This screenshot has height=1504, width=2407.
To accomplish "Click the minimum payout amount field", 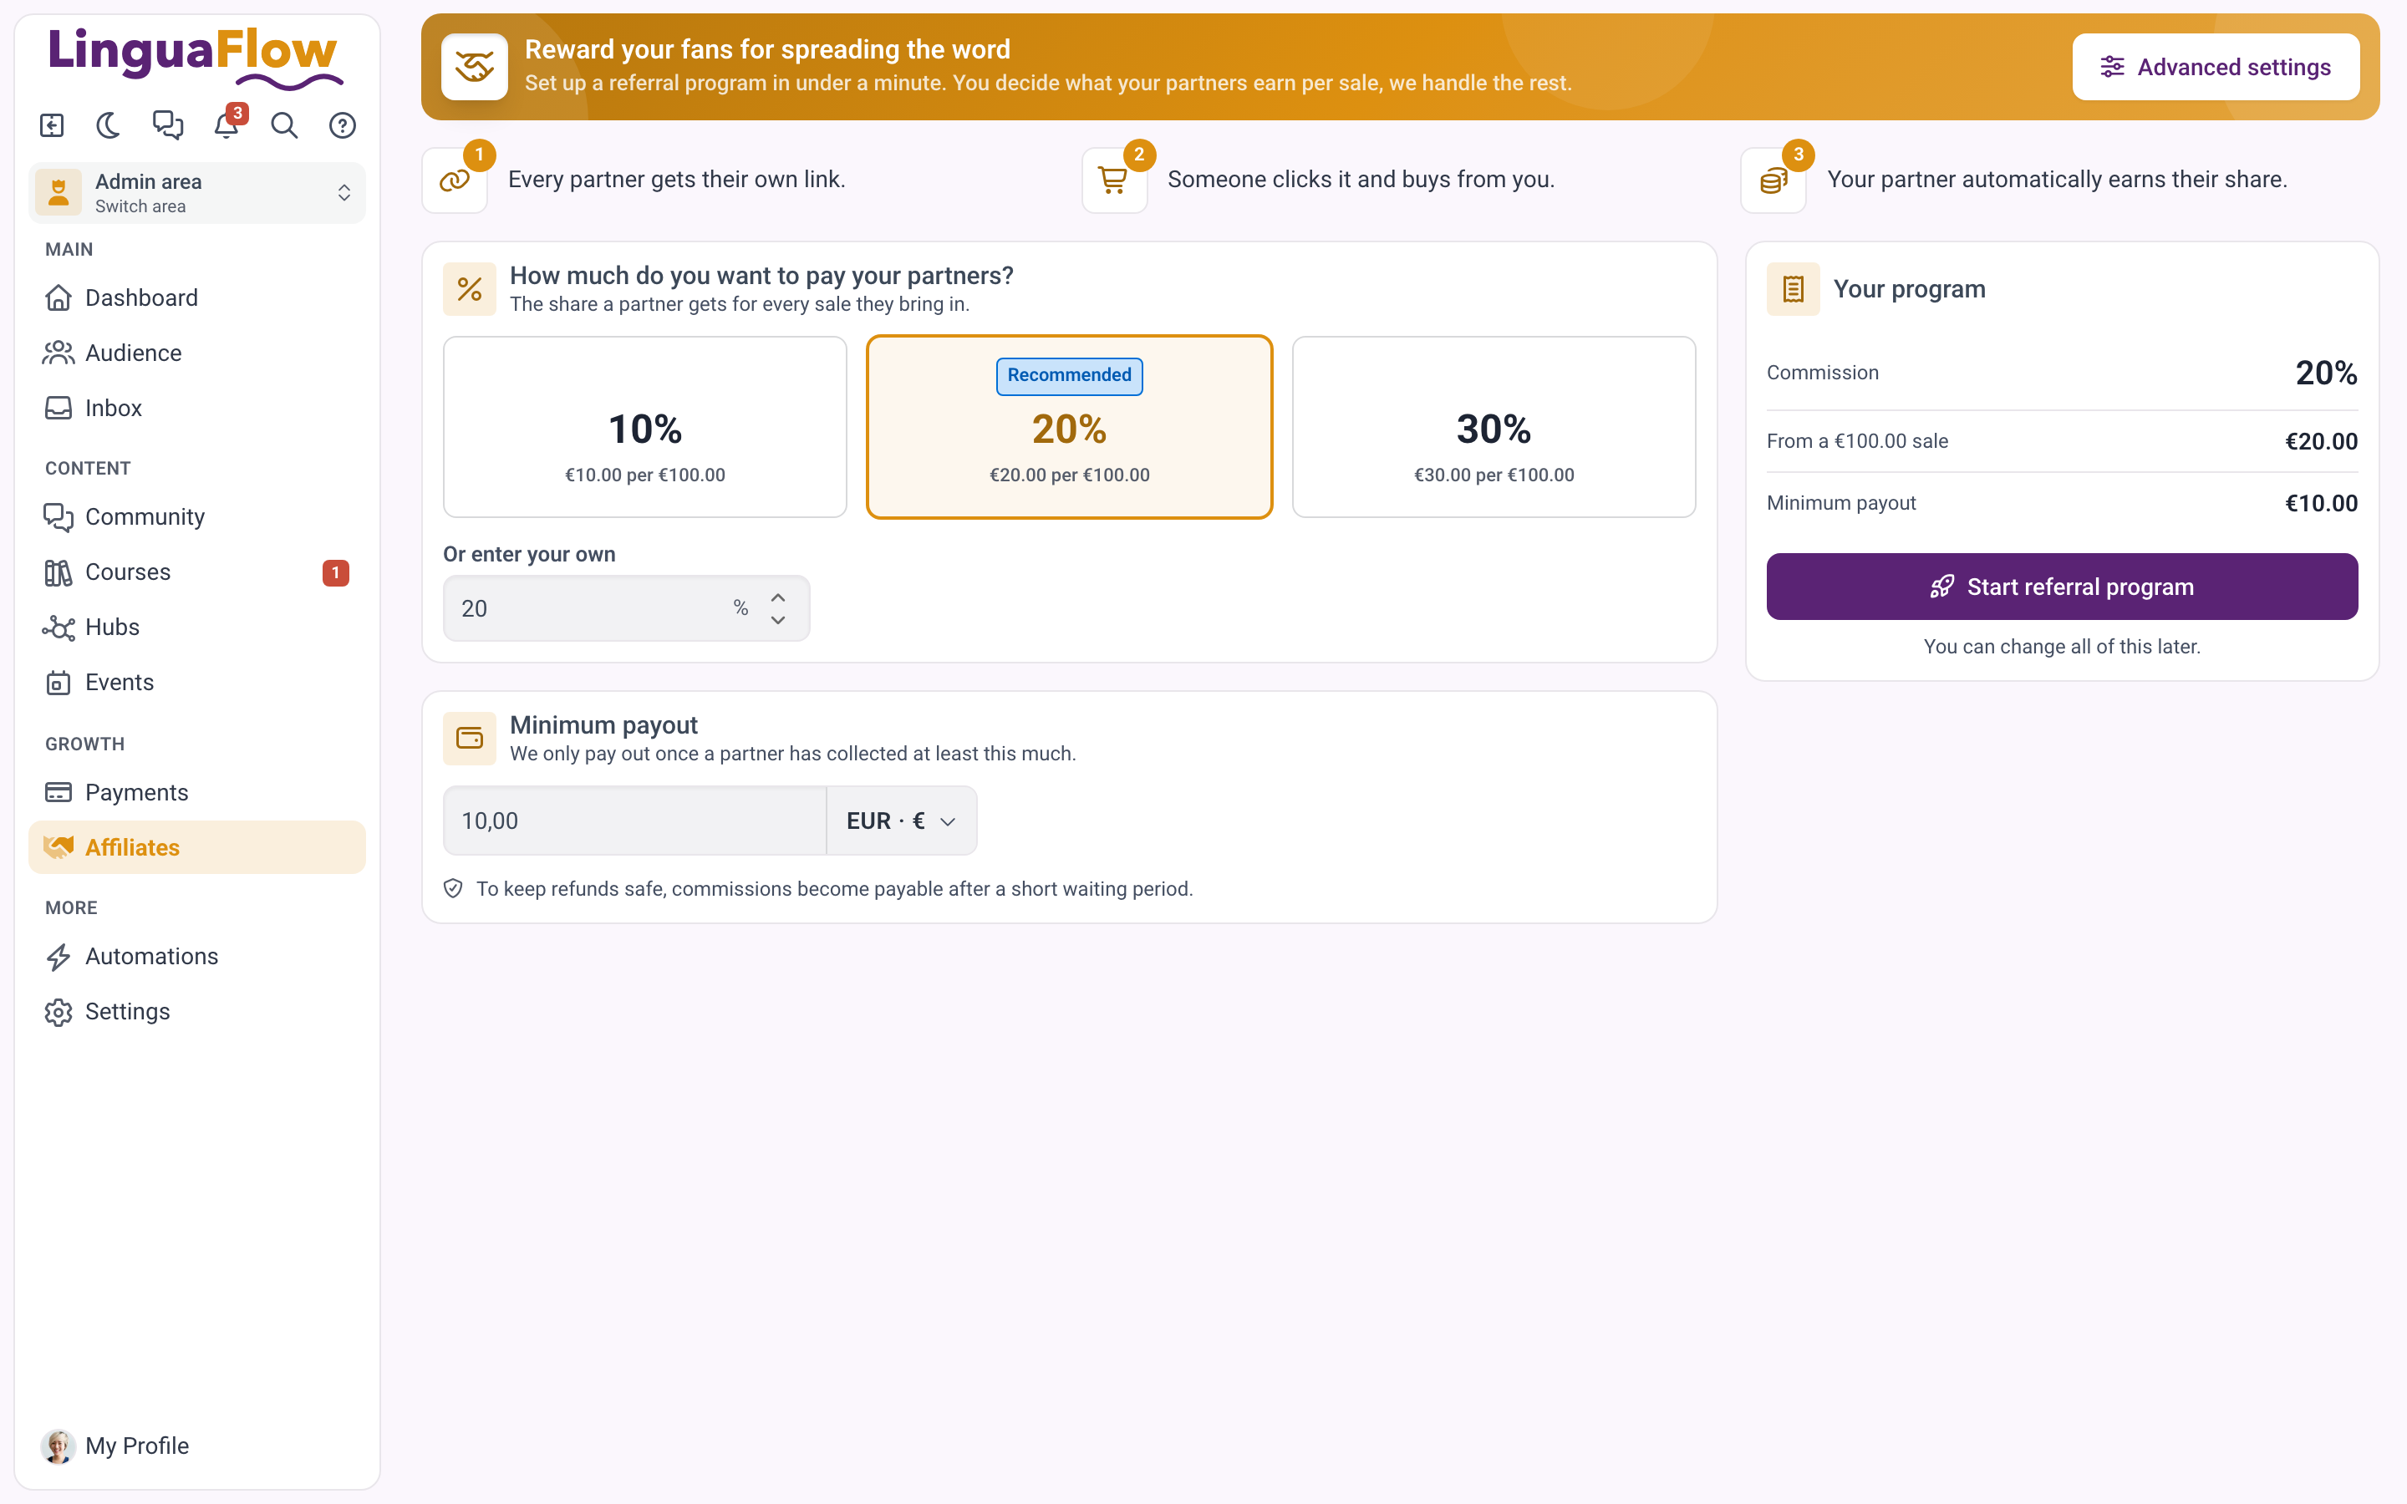I will (x=634, y=821).
